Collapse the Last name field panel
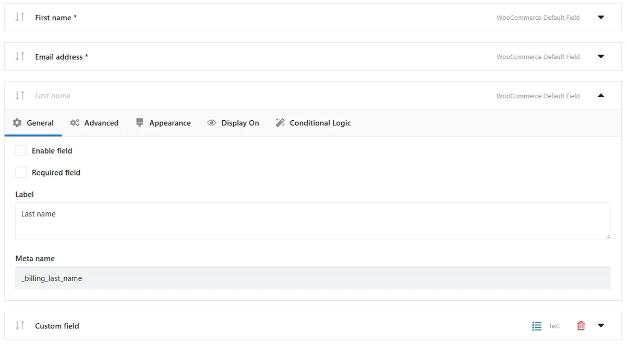626x345 pixels. coord(601,96)
